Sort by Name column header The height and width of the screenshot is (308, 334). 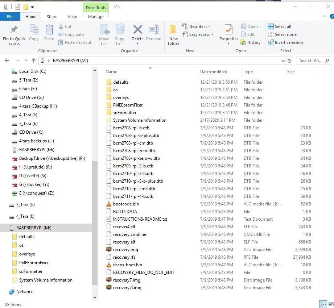151,72
